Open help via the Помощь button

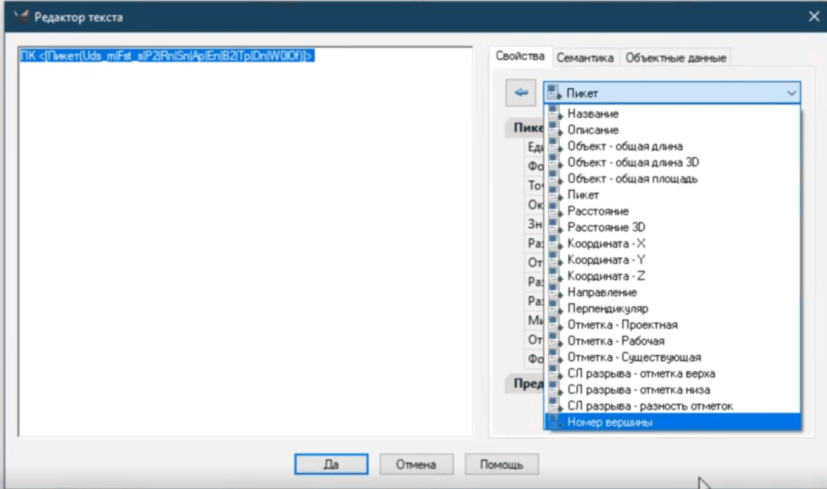click(501, 464)
